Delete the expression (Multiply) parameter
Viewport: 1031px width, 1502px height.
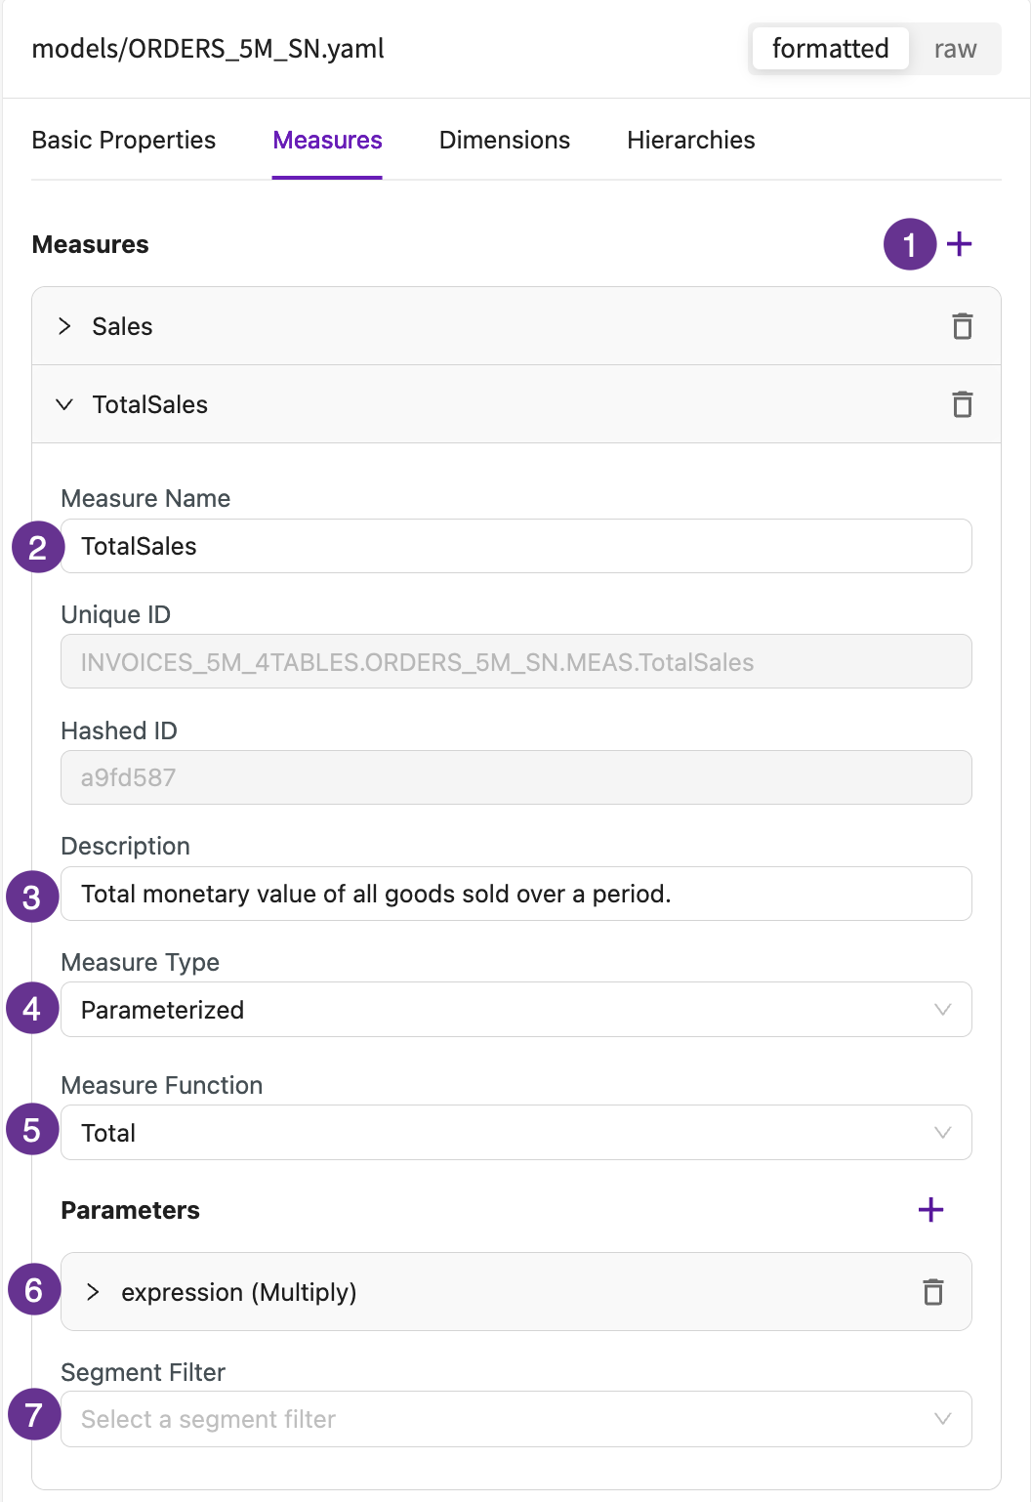coord(933,1292)
